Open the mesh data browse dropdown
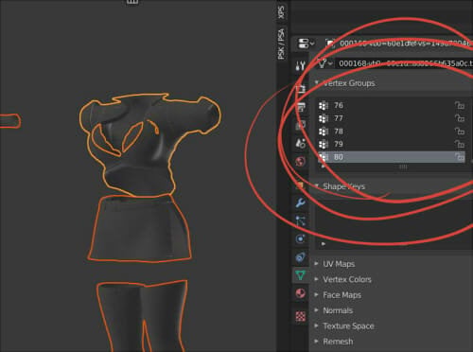The height and width of the screenshot is (352, 473). click(325, 63)
